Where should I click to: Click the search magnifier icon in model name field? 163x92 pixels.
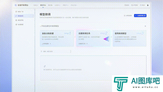[x=42, y=51]
